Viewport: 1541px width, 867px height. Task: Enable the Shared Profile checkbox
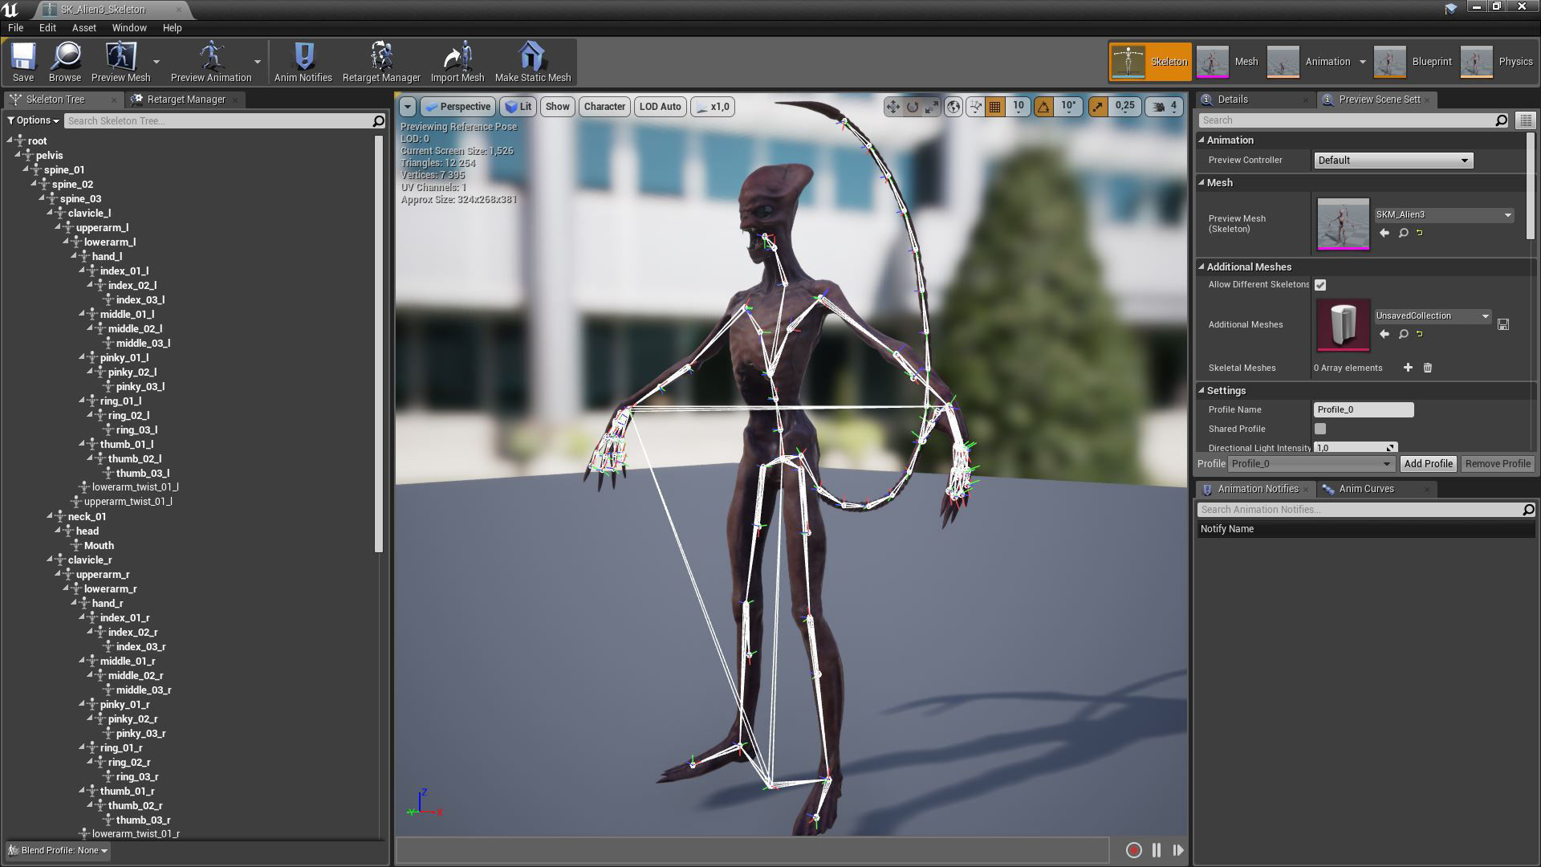1320,429
